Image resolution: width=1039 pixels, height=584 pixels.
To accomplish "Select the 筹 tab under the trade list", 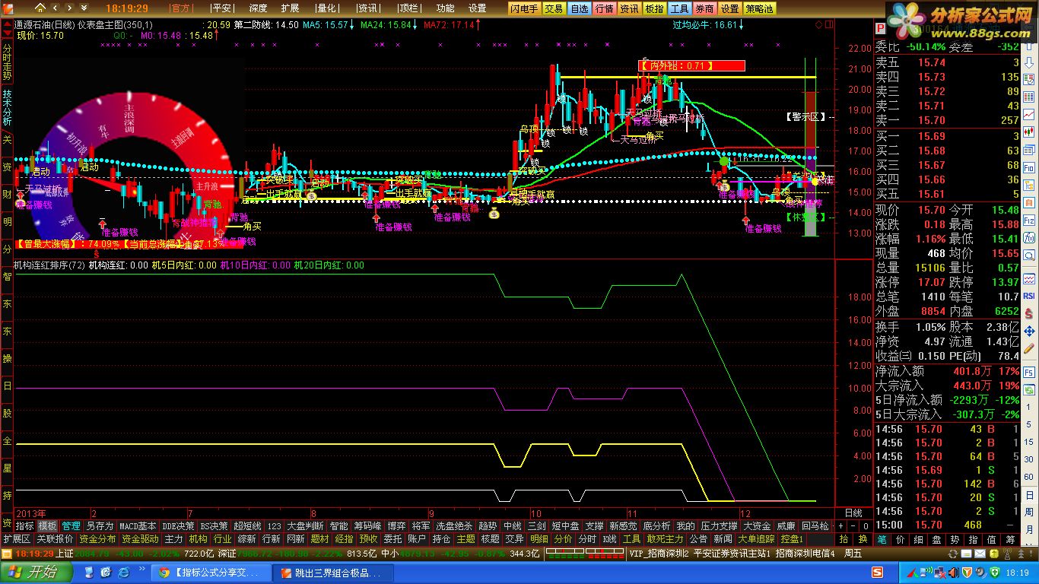I will [1009, 539].
